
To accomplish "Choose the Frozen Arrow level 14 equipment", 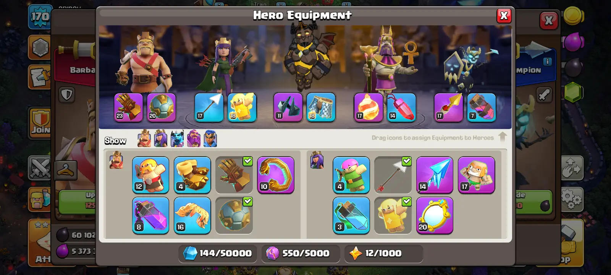I will pyautogui.click(x=435, y=175).
